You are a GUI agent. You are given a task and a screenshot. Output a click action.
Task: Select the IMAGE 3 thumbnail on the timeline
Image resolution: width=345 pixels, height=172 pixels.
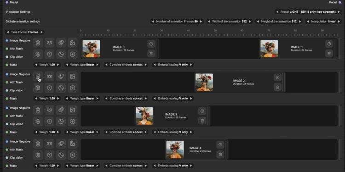[x=144, y=116]
